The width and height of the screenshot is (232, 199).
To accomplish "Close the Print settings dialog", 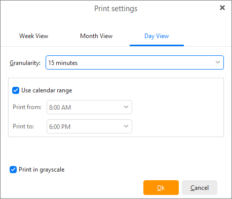I will 222,8.
